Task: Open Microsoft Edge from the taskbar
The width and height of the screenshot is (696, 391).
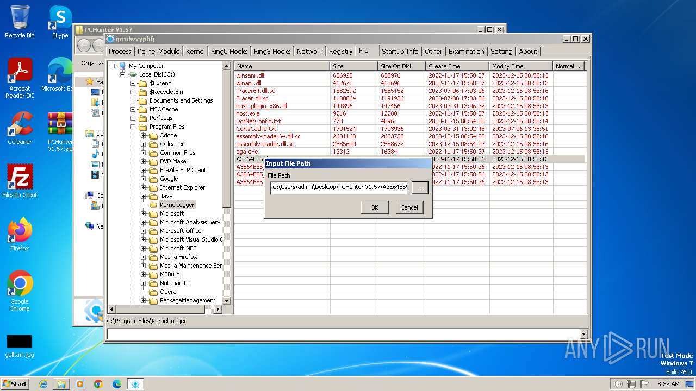Action: point(117,384)
